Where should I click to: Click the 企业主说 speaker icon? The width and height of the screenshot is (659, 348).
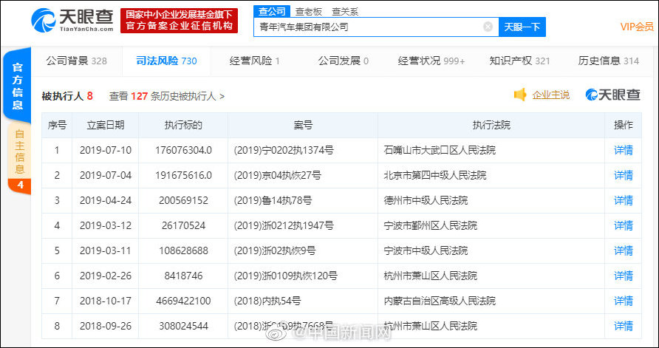(520, 95)
